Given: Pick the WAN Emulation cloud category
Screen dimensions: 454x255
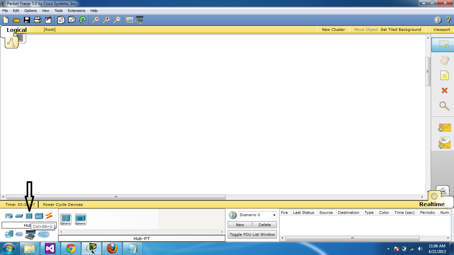Looking at the screenshot, I should pyautogui.click(x=19, y=234).
